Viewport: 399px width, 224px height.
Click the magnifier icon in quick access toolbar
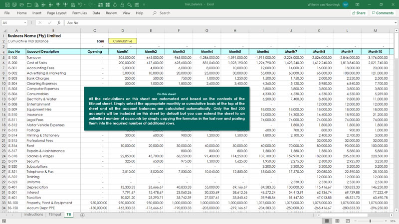coord(130,4)
